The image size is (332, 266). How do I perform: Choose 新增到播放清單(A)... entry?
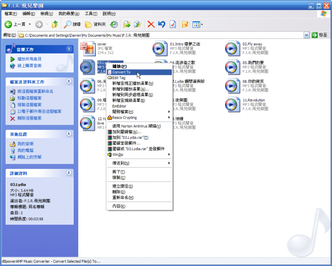click(x=140, y=89)
